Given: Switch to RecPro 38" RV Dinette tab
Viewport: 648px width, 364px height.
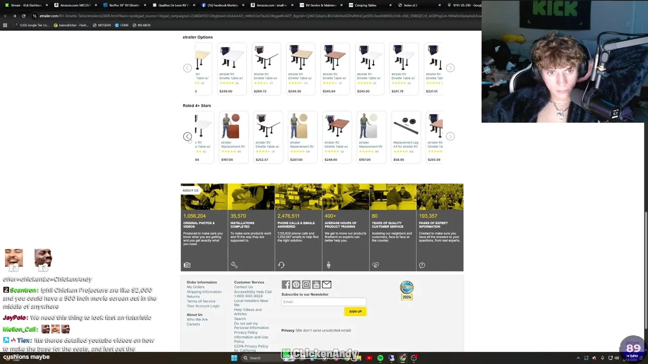Looking at the screenshot, I should 125,5.
